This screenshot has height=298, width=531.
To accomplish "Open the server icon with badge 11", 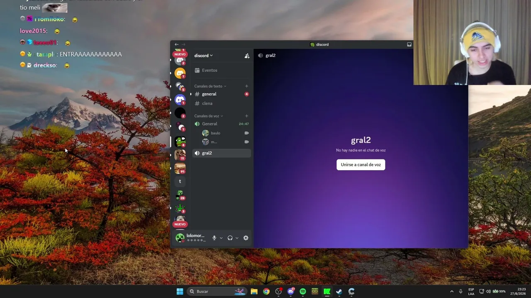I will coord(180,155).
